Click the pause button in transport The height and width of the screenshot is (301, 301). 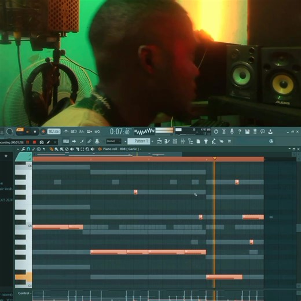coord(28,131)
